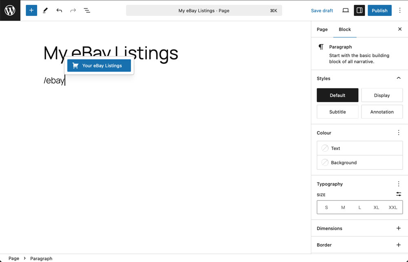Add a Border setting
This screenshot has height=262, width=408.
pyautogui.click(x=398, y=245)
